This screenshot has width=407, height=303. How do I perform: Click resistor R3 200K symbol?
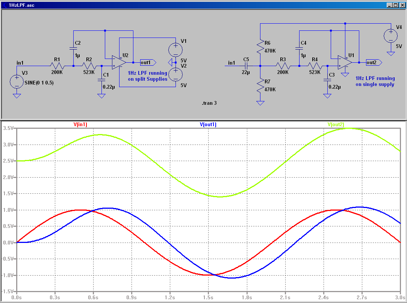(x=283, y=66)
